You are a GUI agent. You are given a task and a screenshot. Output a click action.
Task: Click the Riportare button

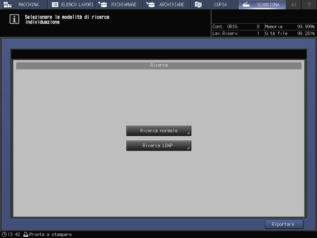[284, 225]
